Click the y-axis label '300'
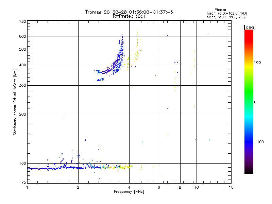The image size is (272, 204). pos(22,86)
